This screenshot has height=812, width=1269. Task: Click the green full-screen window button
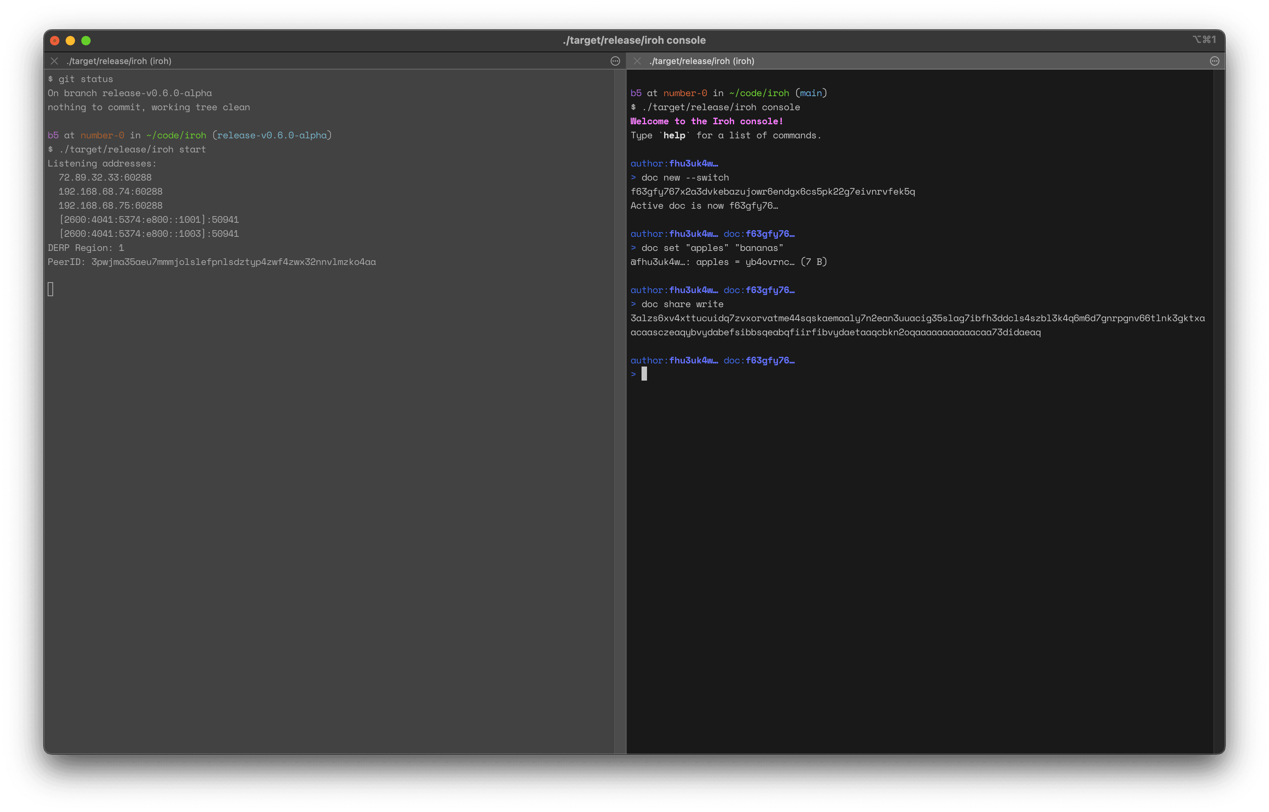click(x=86, y=41)
